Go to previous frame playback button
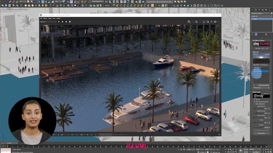Viewport: 273px width, 153px height. 229,149
